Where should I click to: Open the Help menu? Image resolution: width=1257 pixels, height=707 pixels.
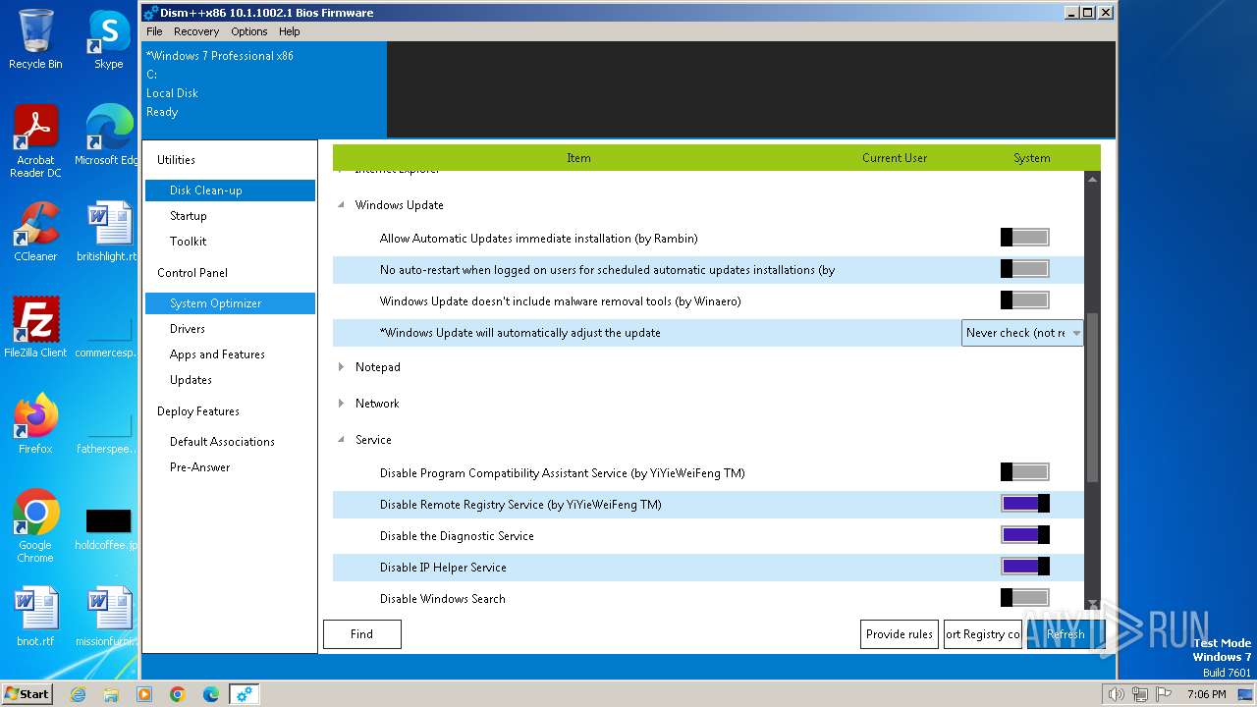click(x=290, y=31)
